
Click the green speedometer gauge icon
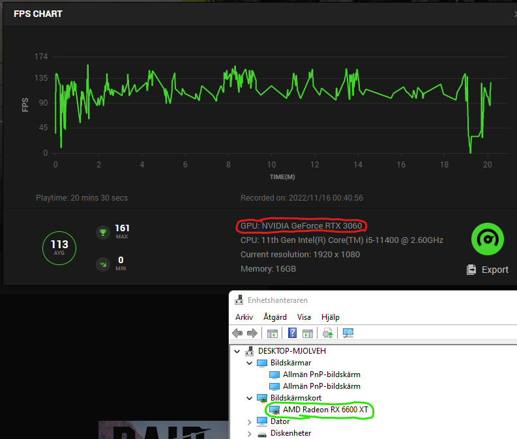[487, 239]
